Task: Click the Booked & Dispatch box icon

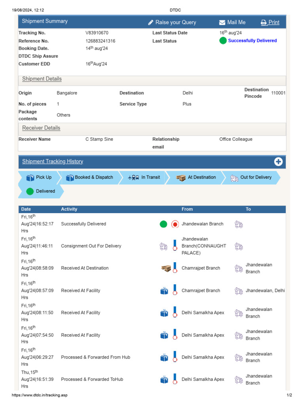Action: (70, 178)
